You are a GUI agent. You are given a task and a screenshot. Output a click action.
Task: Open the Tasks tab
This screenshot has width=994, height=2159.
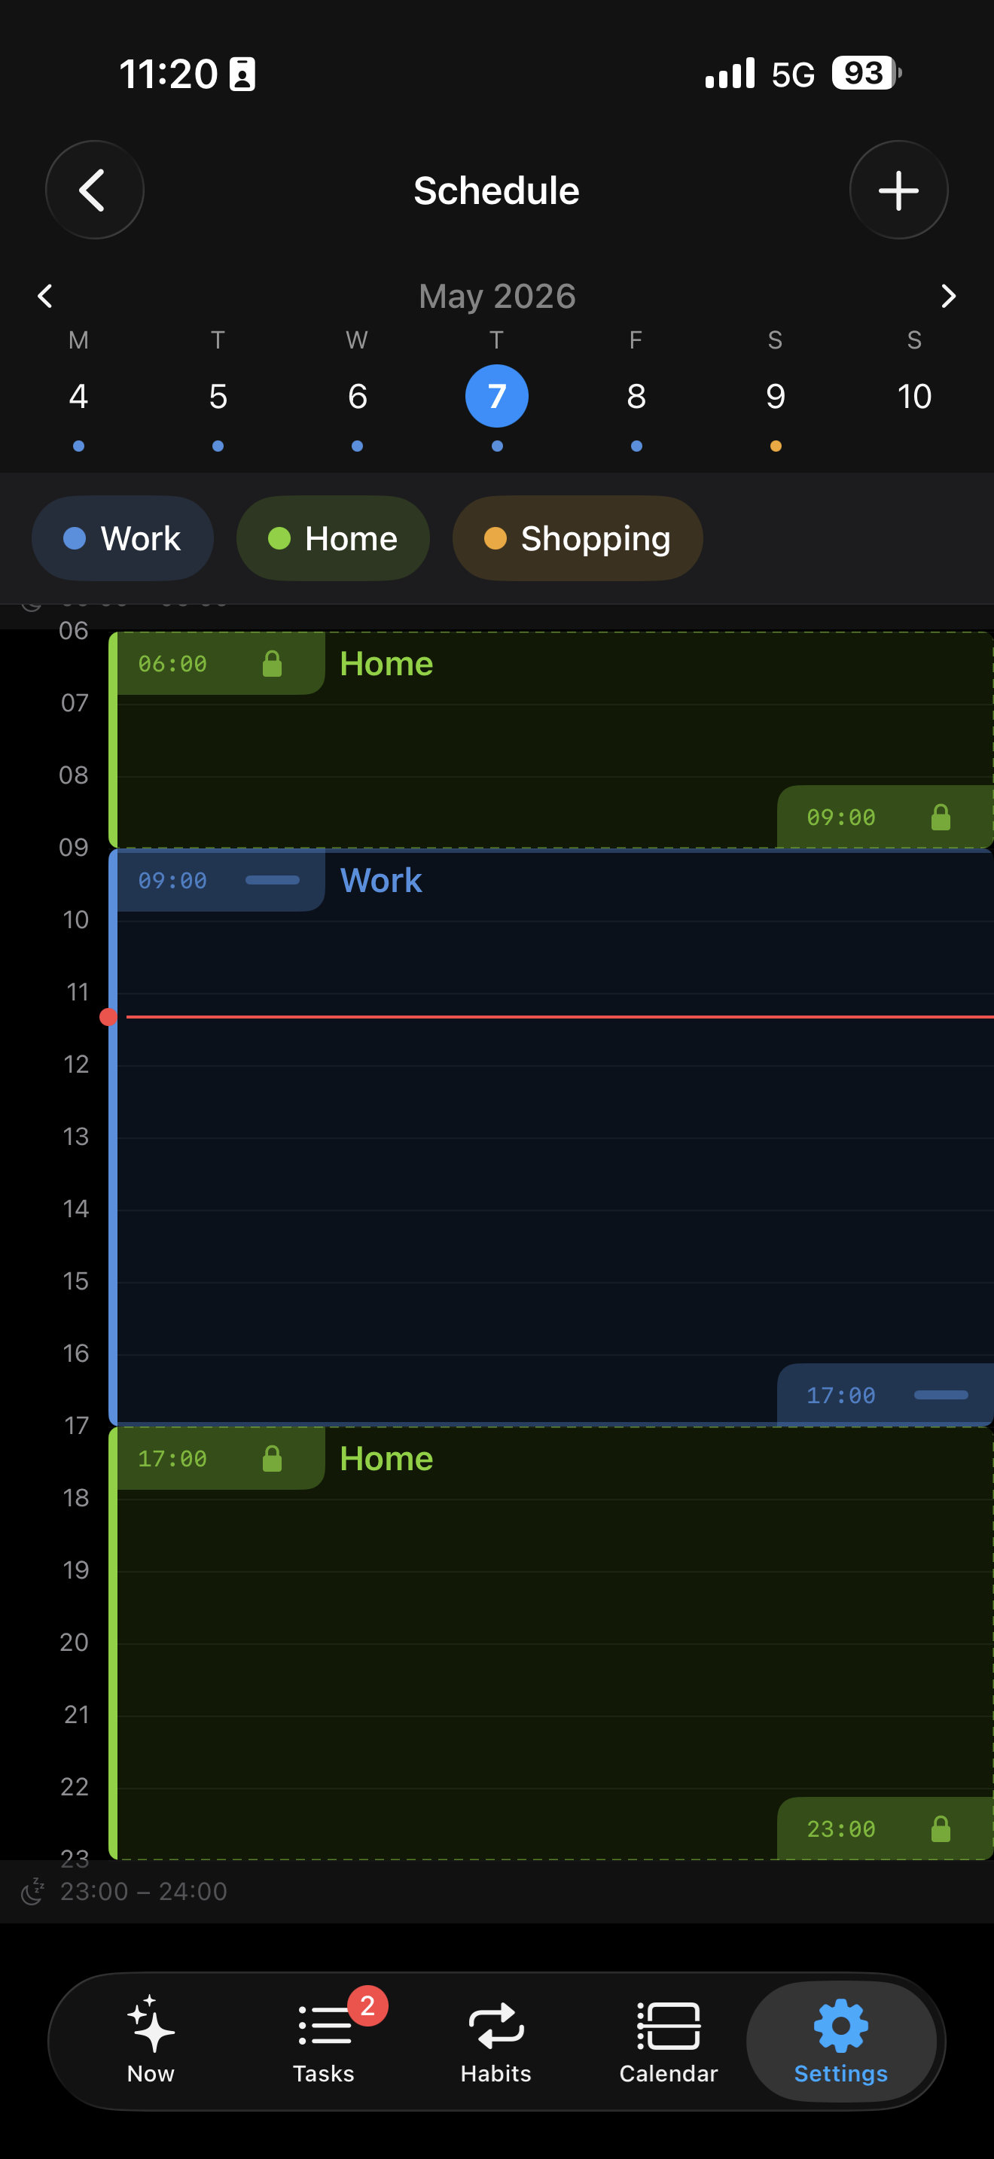[x=324, y=2040]
